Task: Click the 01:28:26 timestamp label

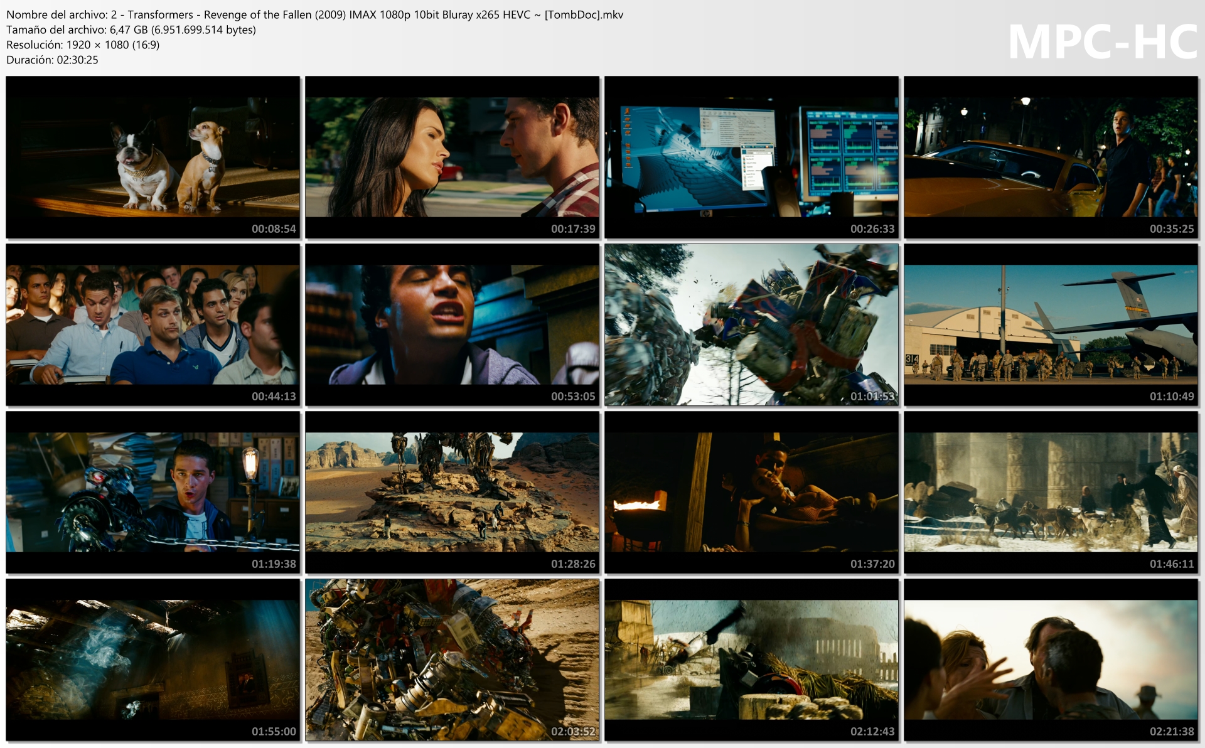Action: (573, 564)
